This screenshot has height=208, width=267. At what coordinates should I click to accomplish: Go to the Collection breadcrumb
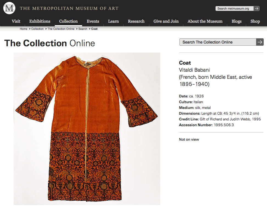pyautogui.click(x=38, y=29)
